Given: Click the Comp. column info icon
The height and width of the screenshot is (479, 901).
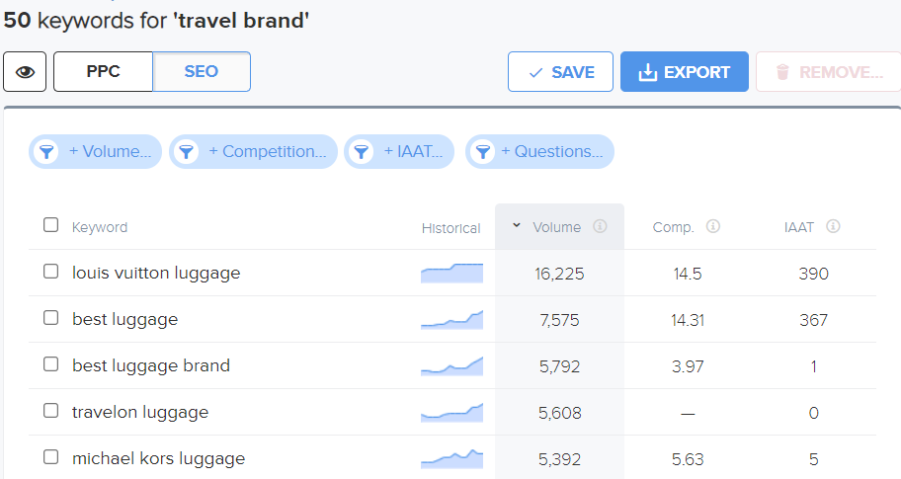Looking at the screenshot, I should click(x=713, y=227).
